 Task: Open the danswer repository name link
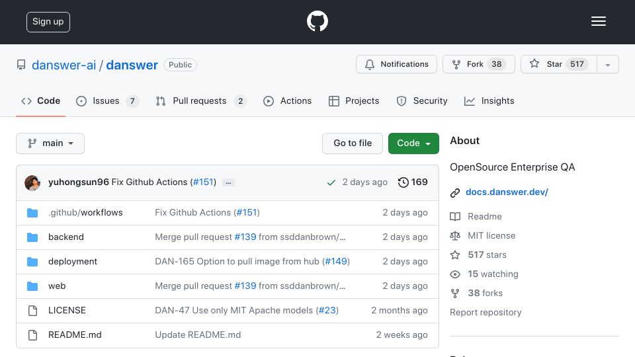point(132,65)
